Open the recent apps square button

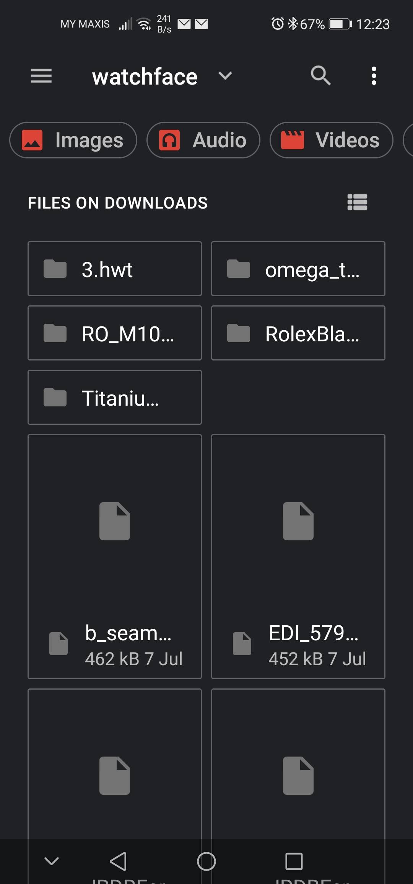[294, 861]
